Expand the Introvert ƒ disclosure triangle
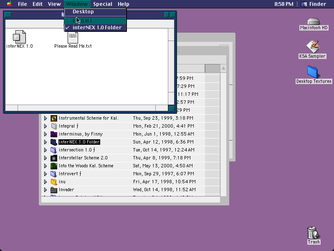This screenshot has width=334, height=251. click(x=46, y=174)
